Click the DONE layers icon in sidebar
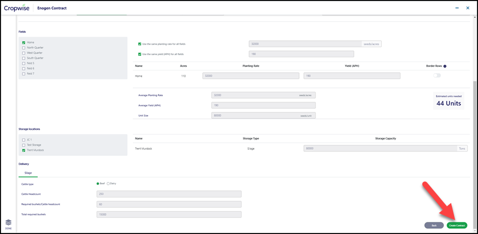The width and height of the screenshot is (478, 234). [8, 222]
